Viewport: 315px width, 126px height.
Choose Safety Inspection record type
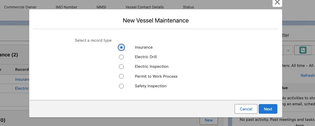(x=121, y=86)
